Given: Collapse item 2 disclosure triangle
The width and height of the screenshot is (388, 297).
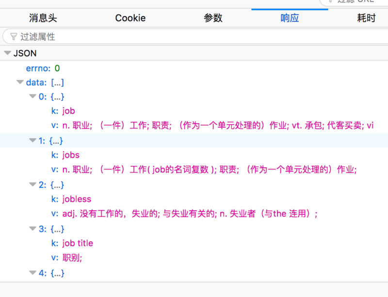Looking at the screenshot, I should click(32, 184).
